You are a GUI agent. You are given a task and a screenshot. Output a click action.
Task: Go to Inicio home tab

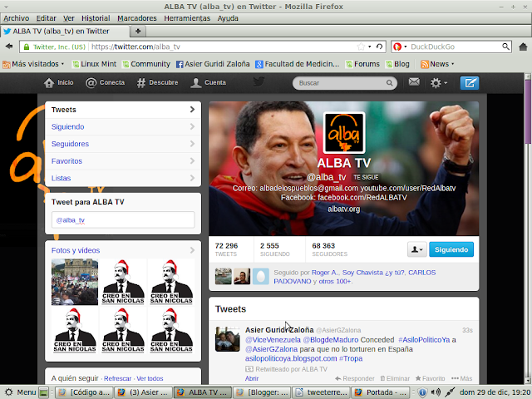[x=58, y=83]
